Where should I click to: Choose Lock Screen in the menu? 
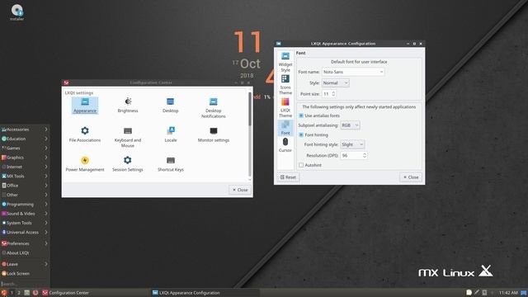click(25, 273)
